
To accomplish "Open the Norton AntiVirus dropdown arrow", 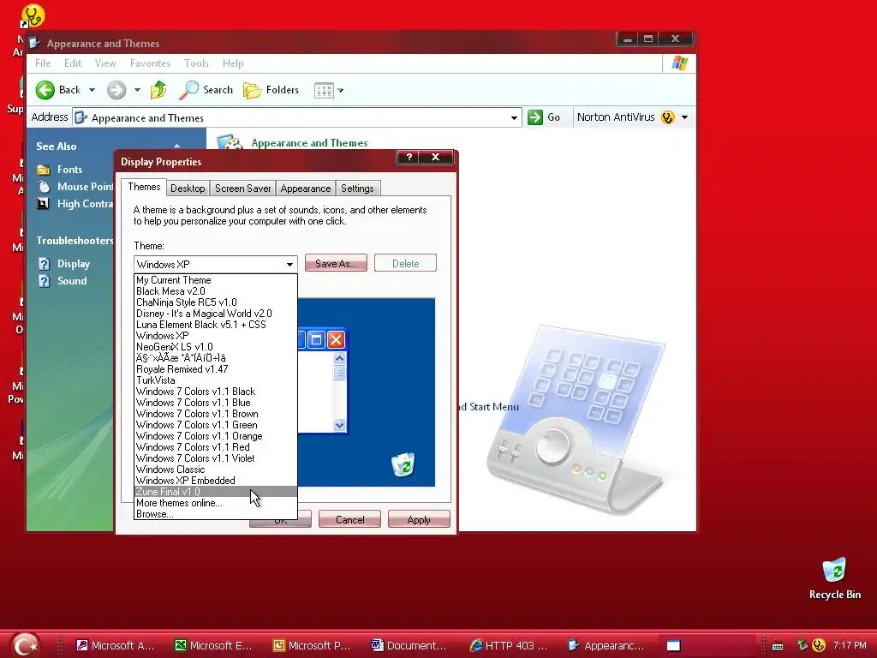I will [684, 117].
